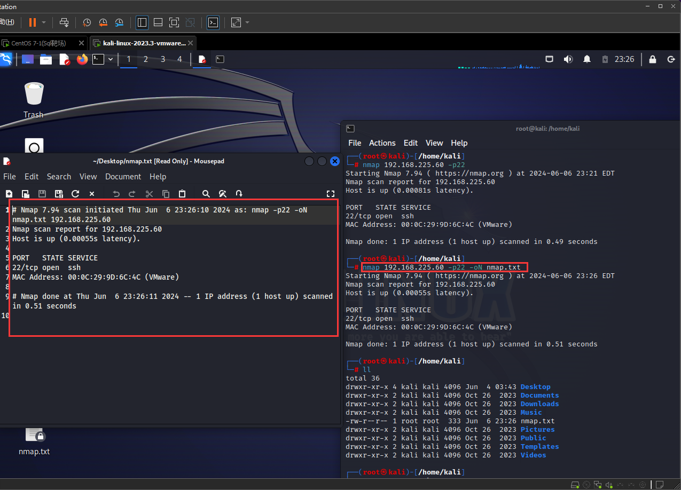
Task: Pause the virtual machine
Action: click(x=33, y=22)
